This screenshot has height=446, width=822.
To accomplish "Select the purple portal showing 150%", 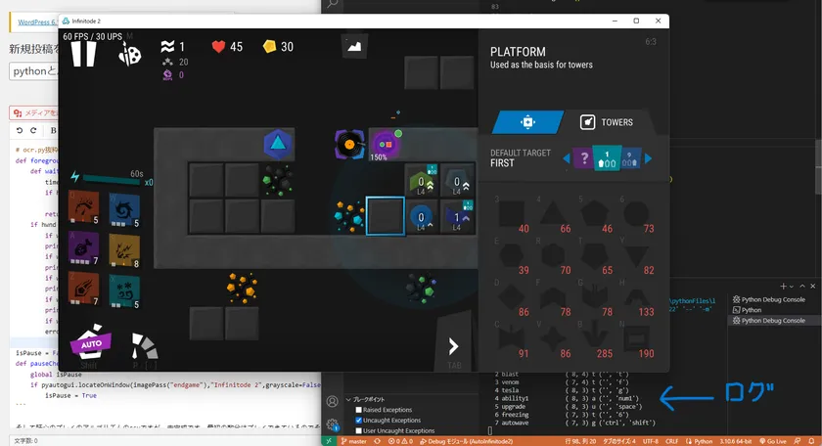I will 386,145.
